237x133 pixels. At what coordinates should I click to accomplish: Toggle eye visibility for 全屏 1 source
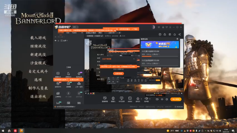coord(56,41)
